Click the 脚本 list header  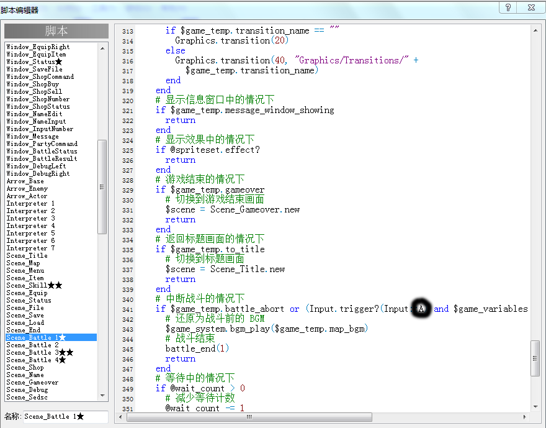[x=56, y=31]
